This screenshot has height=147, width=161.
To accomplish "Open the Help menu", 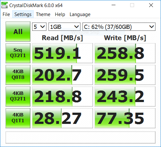I will [x=60, y=14].
